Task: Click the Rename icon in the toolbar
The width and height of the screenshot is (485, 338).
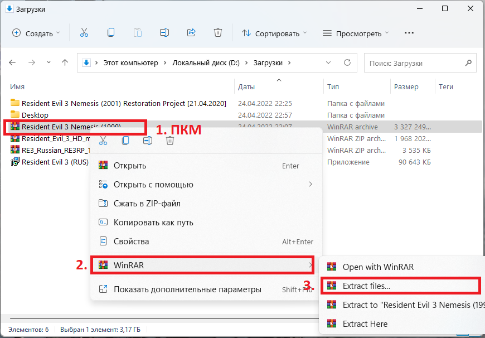Action: 164,32
